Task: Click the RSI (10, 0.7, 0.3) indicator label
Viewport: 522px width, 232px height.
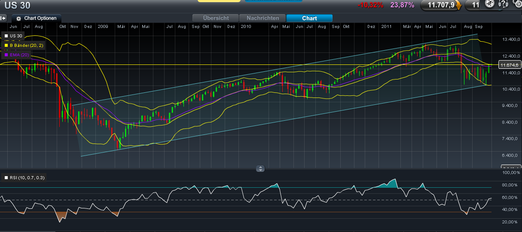Action: tap(27, 177)
